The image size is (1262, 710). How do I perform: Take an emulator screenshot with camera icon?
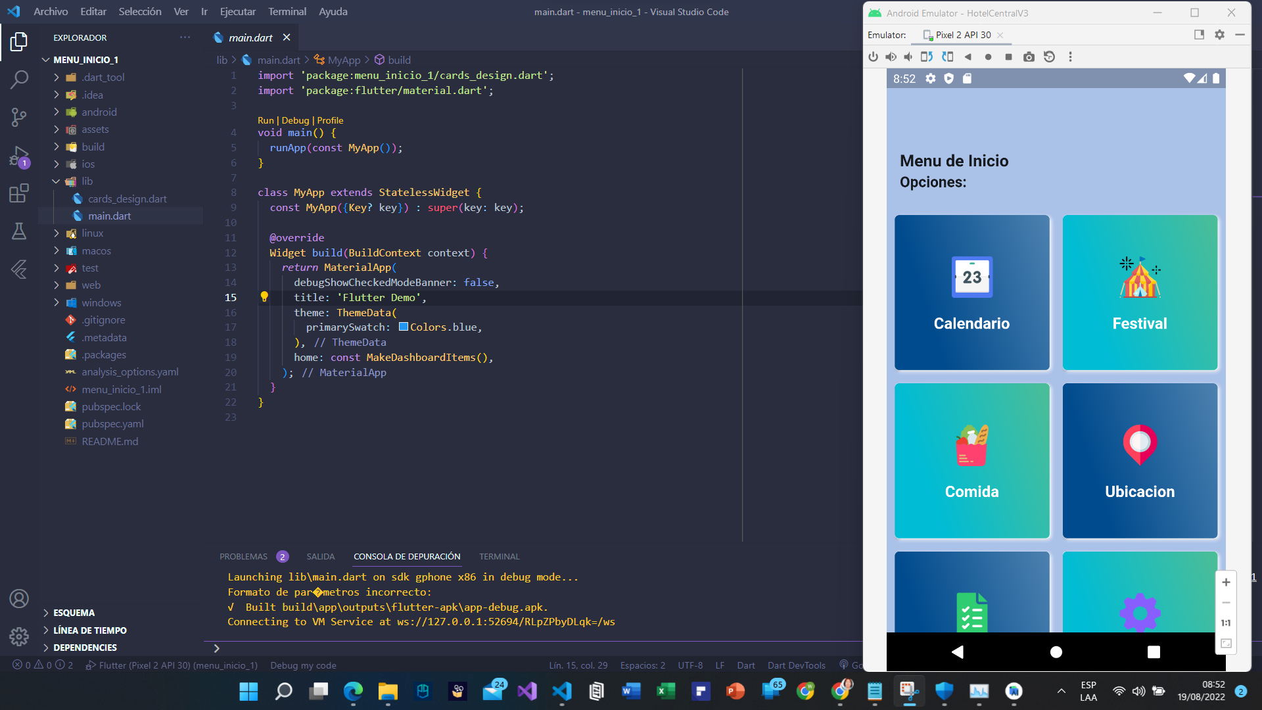pyautogui.click(x=1029, y=57)
